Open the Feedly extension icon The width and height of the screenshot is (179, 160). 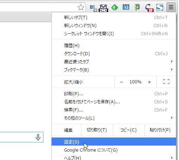115,7
